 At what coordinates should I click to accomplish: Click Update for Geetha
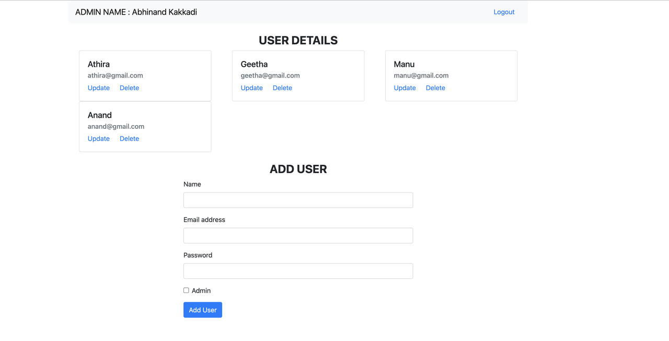pos(251,88)
